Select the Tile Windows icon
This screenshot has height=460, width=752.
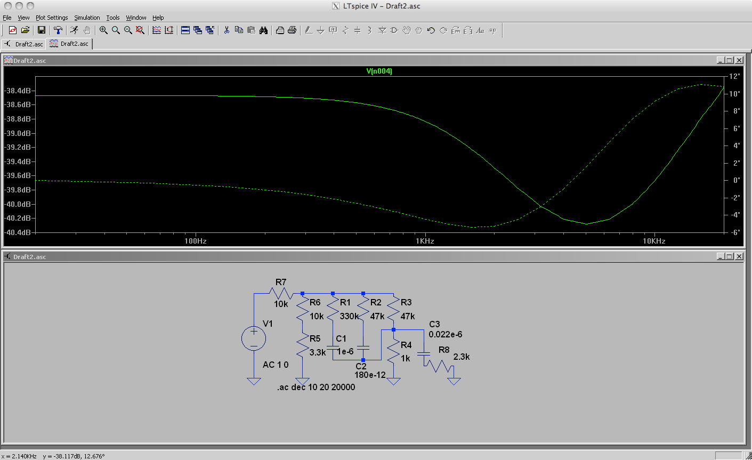[185, 30]
